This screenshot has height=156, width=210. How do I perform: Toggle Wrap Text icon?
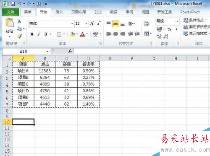146,24
